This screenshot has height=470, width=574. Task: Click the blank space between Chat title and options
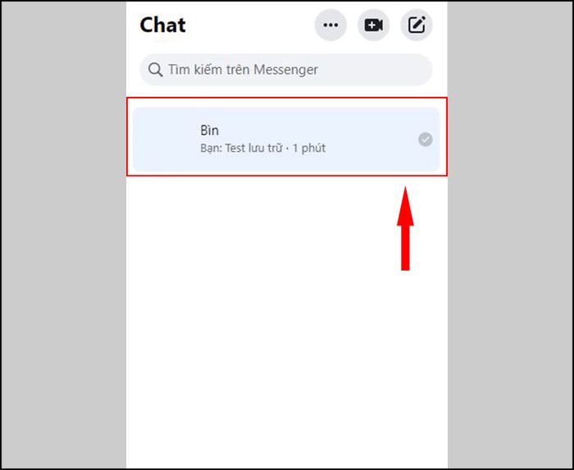coord(250,25)
